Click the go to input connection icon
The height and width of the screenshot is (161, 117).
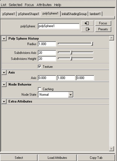point(87,23)
